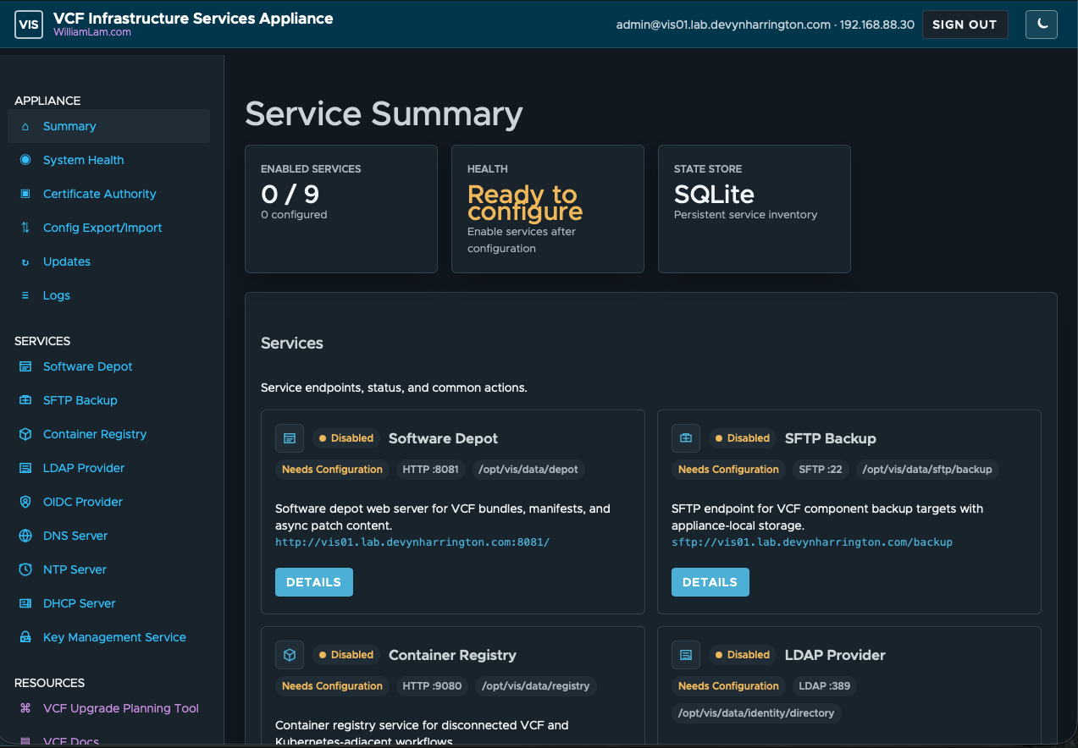This screenshot has width=1078, height=748.
Task: Open the WilliamLam.com link in header
Action: 92,32
